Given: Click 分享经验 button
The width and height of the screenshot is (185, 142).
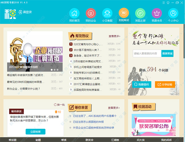Looking at the screenshot, I should click(x=165, y=84).
